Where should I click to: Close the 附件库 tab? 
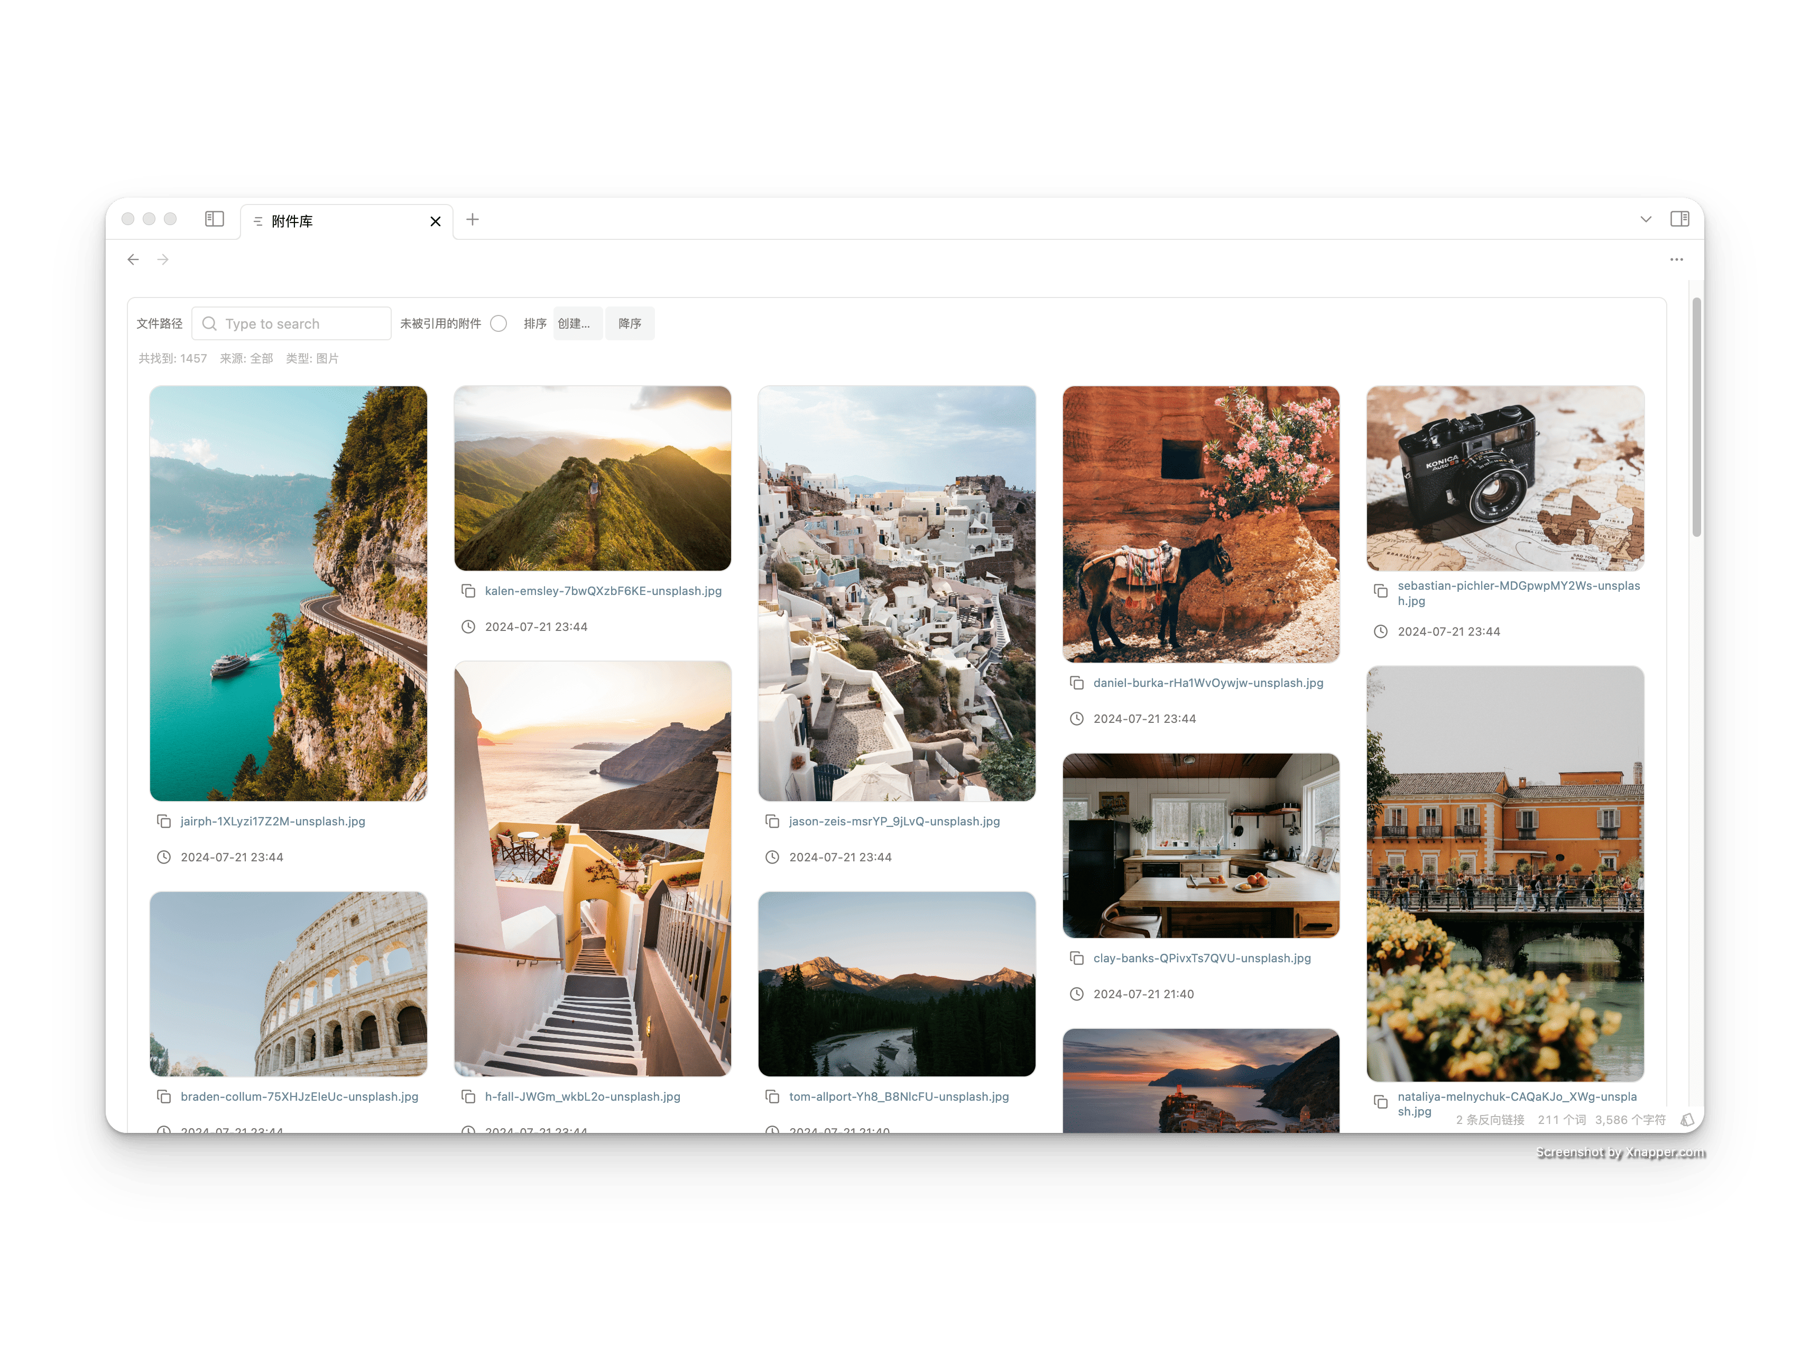pyautogui.click(x=435, y=221)
